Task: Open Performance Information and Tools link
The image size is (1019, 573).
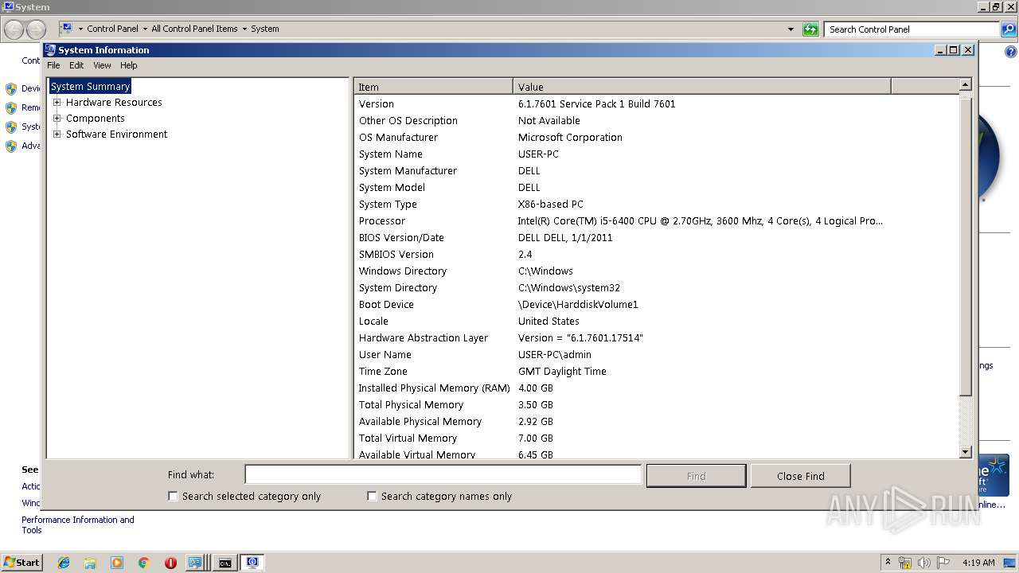Action: 78,524
